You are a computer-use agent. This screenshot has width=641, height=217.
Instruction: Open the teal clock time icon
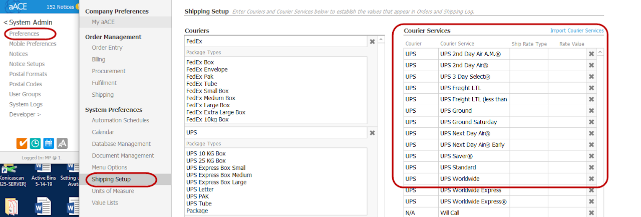[35, 143]
